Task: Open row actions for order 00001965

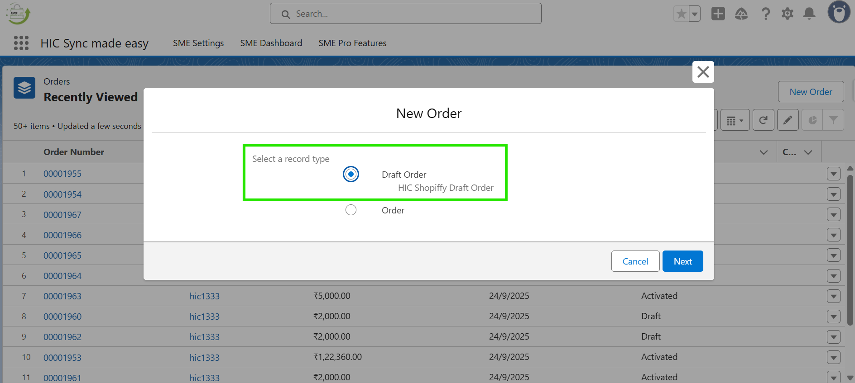Action: coord(834,255)
